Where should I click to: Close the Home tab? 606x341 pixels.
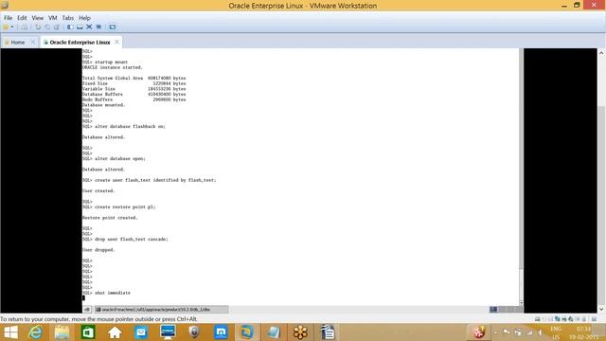[x=33, y=42]
